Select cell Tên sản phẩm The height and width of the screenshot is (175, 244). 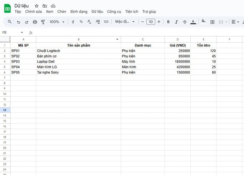[78, 45]
